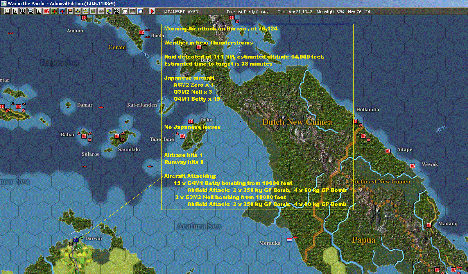Click the 'Runway hits 8' report line

tap(184, 162)
